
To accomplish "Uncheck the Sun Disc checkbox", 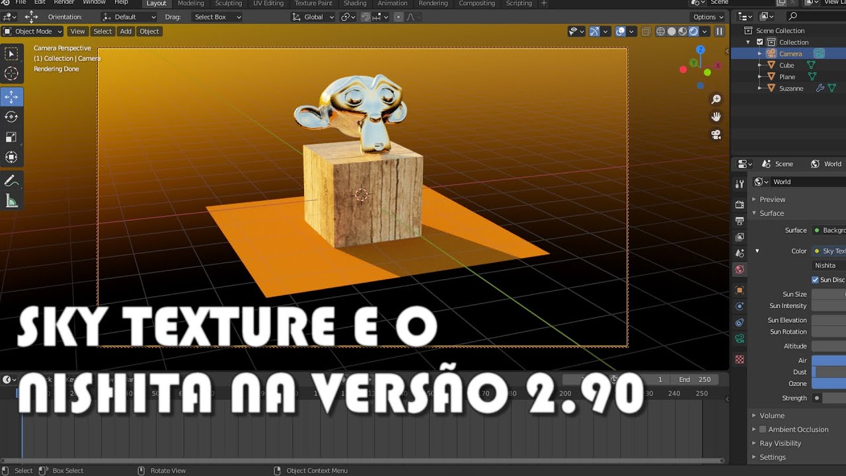I will [x=815, y=280].
